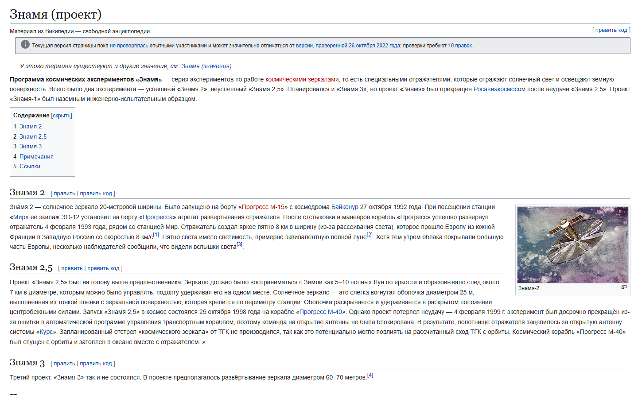Jump to «Знамя 2» in the contents list

[31, 127]
